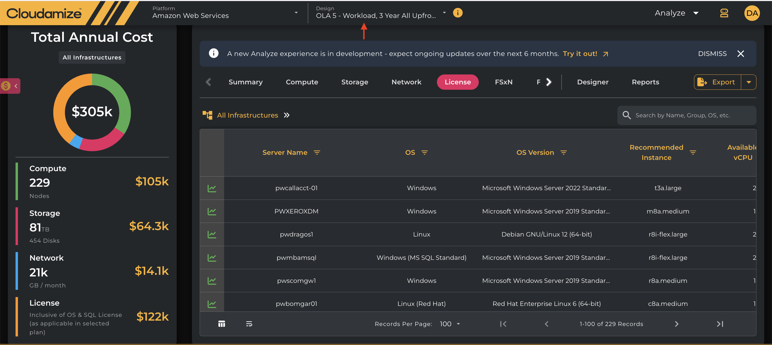This screenshot has height=345, width=772.
Task: Collapse the cost side panel toggle
Action: tap(10, 86)
